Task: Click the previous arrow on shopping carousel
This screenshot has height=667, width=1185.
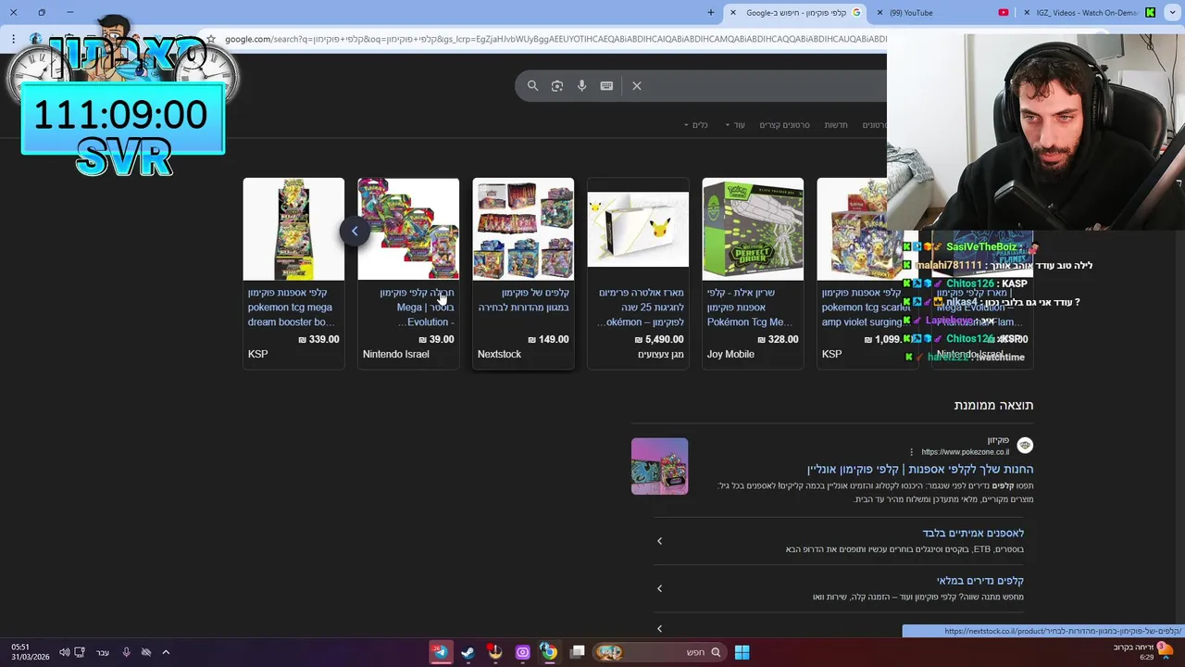Action: 355,231
